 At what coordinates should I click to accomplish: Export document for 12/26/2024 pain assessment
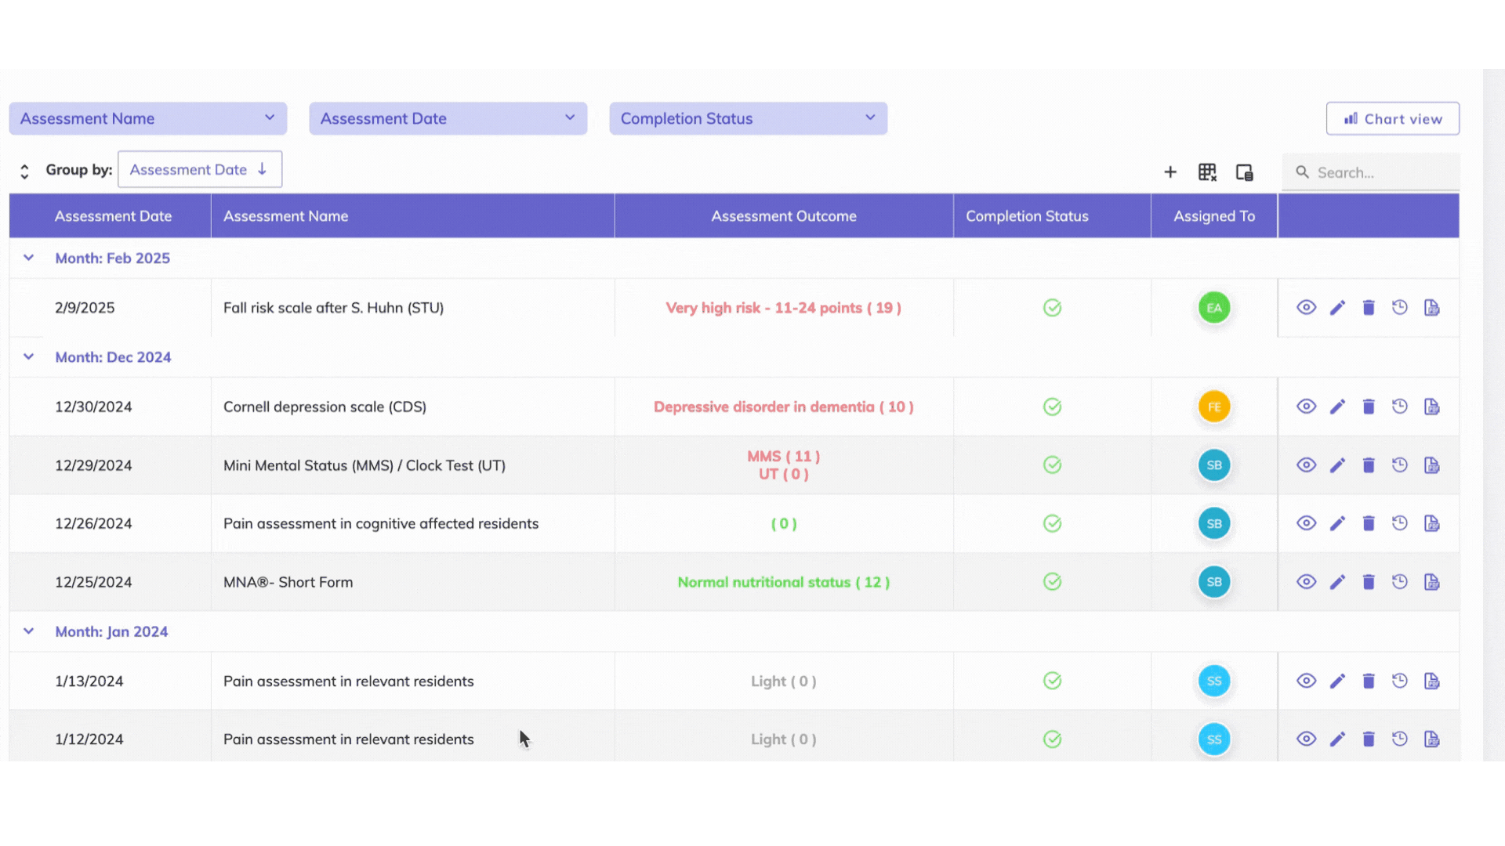pyautogui.click(x=1431, y=523)
